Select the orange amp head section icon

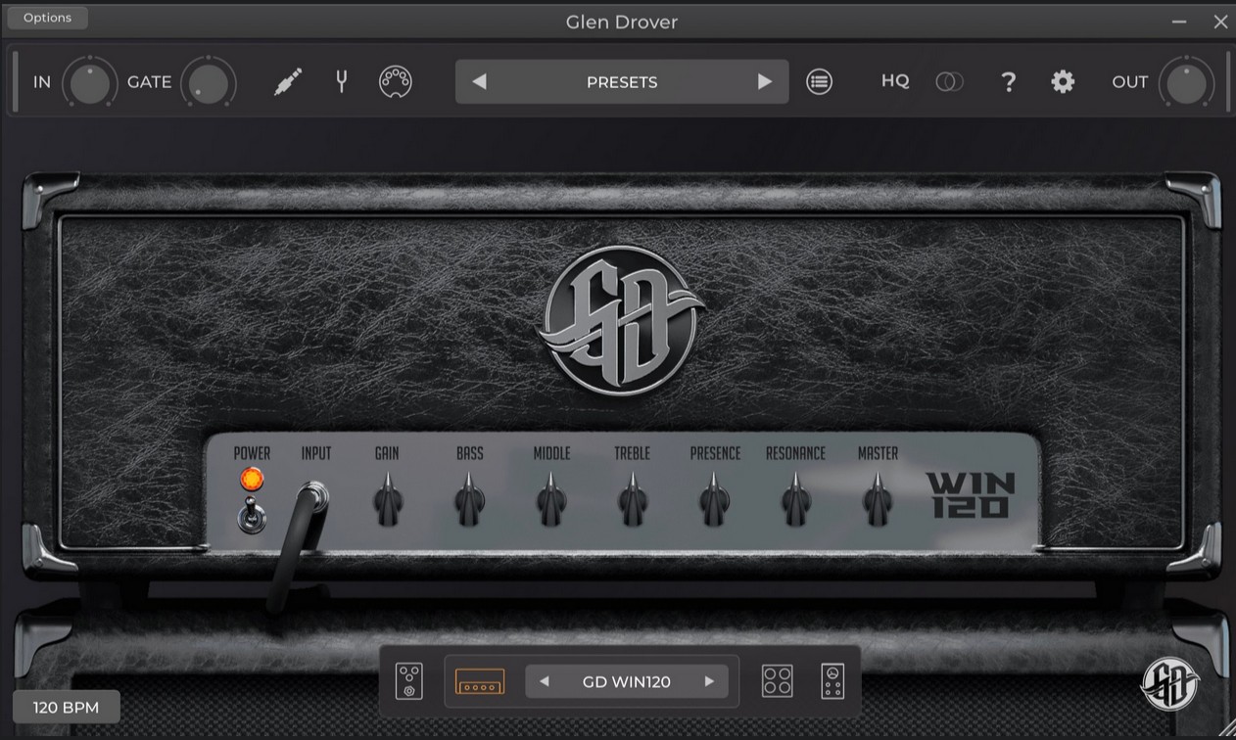(480, 681)
